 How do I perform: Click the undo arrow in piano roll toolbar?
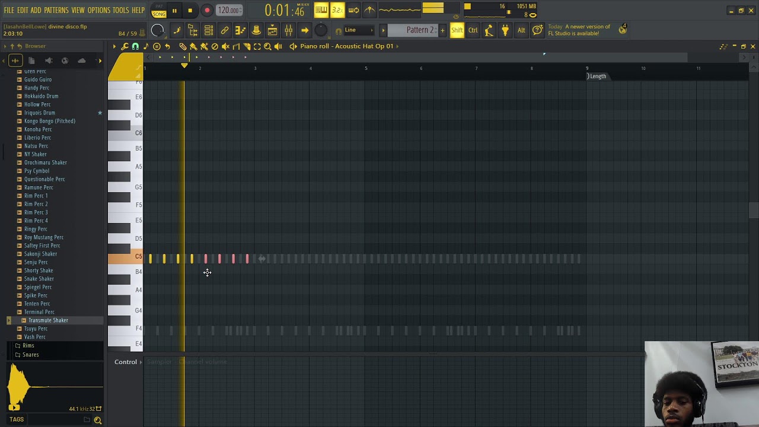167,46
